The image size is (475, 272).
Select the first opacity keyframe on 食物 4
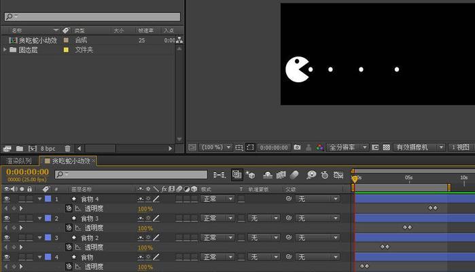click(x=430, y=208)
